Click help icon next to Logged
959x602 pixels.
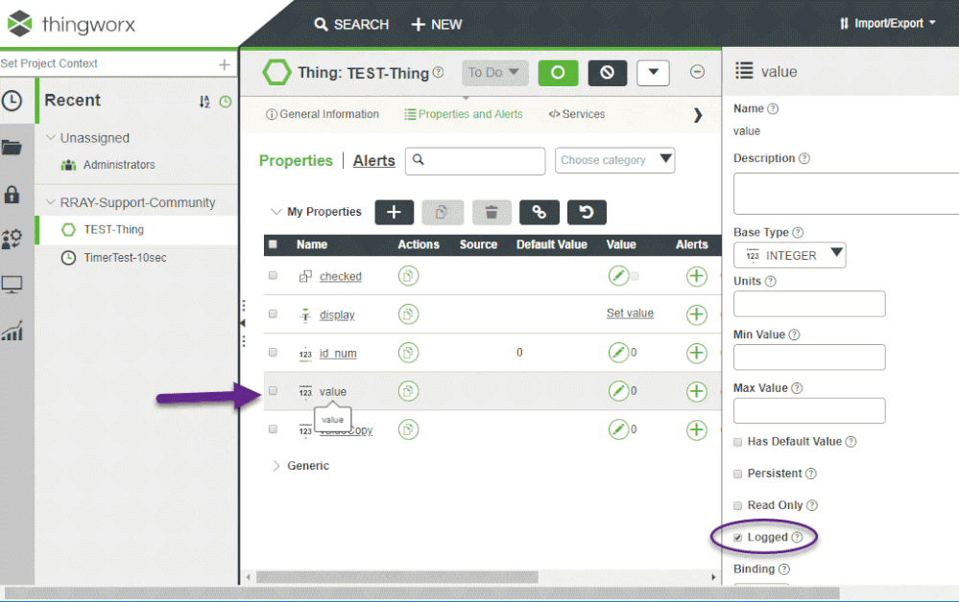click(x=797, y=537)
